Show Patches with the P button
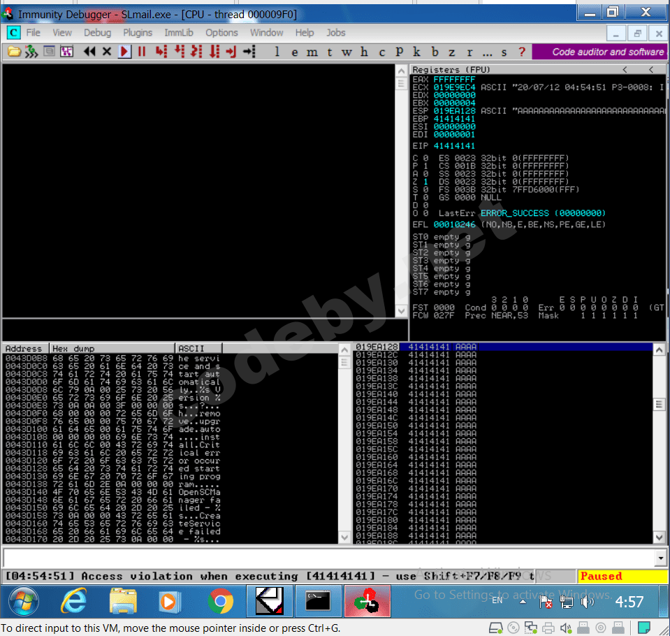Screen dimensions: 670x636 coord(399,52)
